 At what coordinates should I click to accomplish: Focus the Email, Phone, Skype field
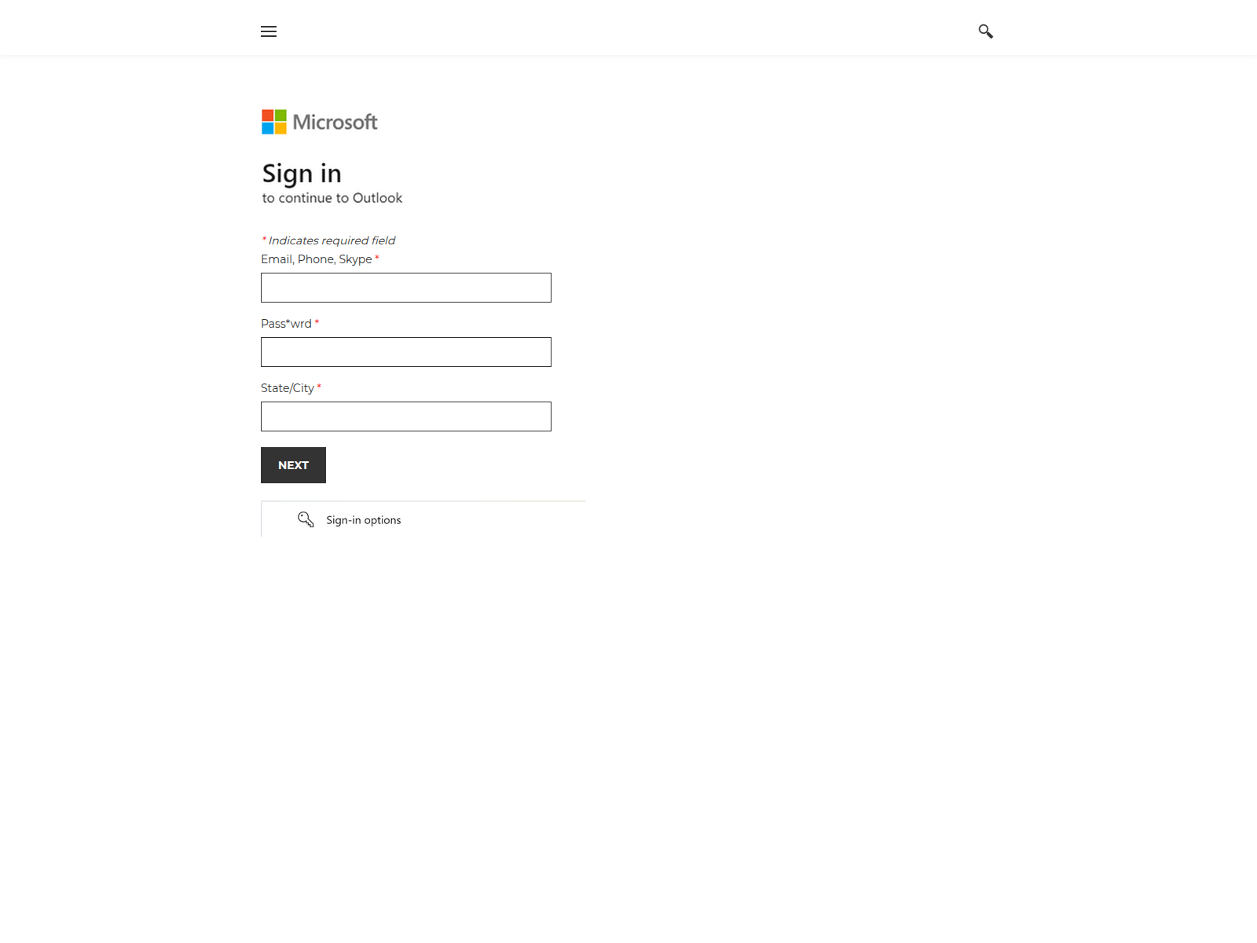(x=406, y=288)
